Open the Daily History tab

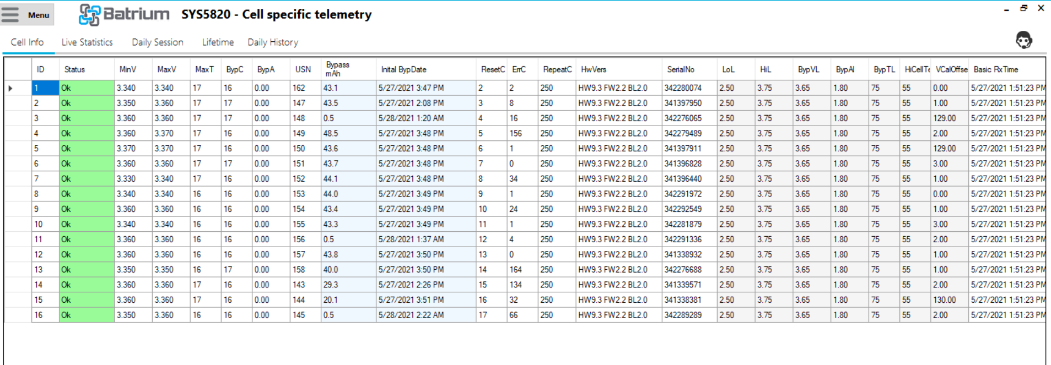coord(273,42)
